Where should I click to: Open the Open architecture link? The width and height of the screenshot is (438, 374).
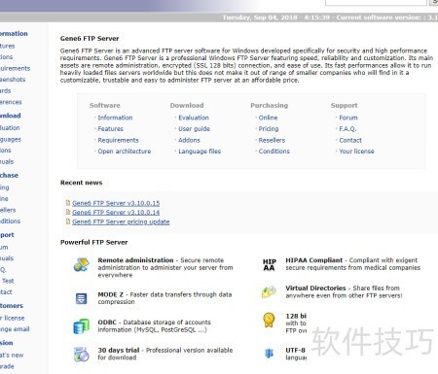(x=125, y=152)
